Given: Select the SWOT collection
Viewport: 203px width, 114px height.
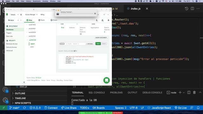Looking at the screenshot, I should pyautogui.click(x=32, y=44).
